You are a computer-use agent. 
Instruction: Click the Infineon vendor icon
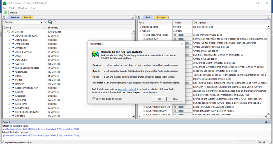(13, 83)
